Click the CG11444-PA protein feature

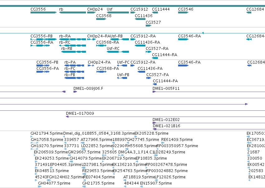tap(155, 84)
